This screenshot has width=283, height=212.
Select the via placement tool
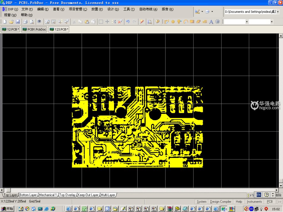coord(179,21)
